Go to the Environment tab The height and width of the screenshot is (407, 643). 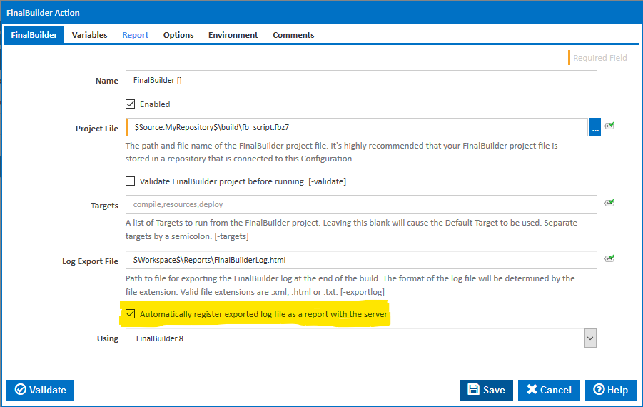coord(233,35)
